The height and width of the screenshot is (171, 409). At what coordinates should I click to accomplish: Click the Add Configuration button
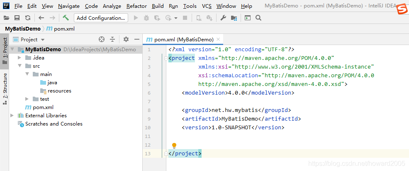[x=101, y=18]
